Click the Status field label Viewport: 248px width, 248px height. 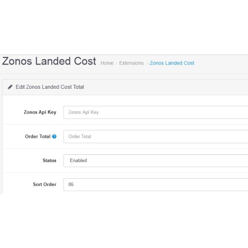point(50,161)
